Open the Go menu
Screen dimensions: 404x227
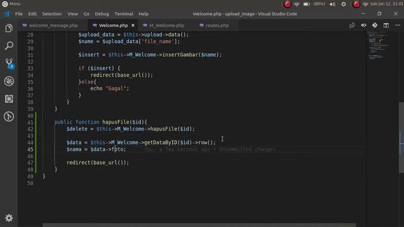click(x=86, y=14)
